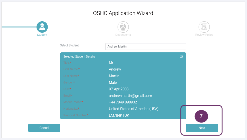Switch to the Dependents step label
The height and width of the screenshot is (140, 247).
pos(123,35)
